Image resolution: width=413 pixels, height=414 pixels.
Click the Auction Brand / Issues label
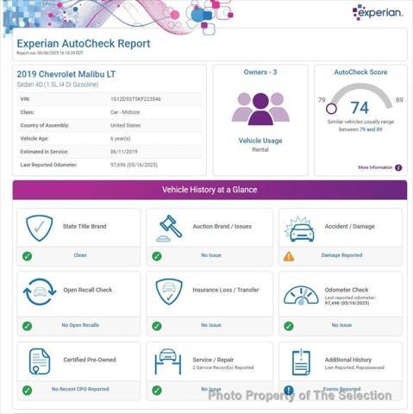point(222,226)
